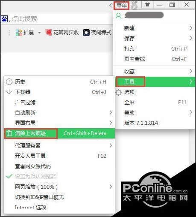The height and width of the screenshot is (217, 196).
Task: Click the Baidu paw search engine icon
Action: point(4,19)
